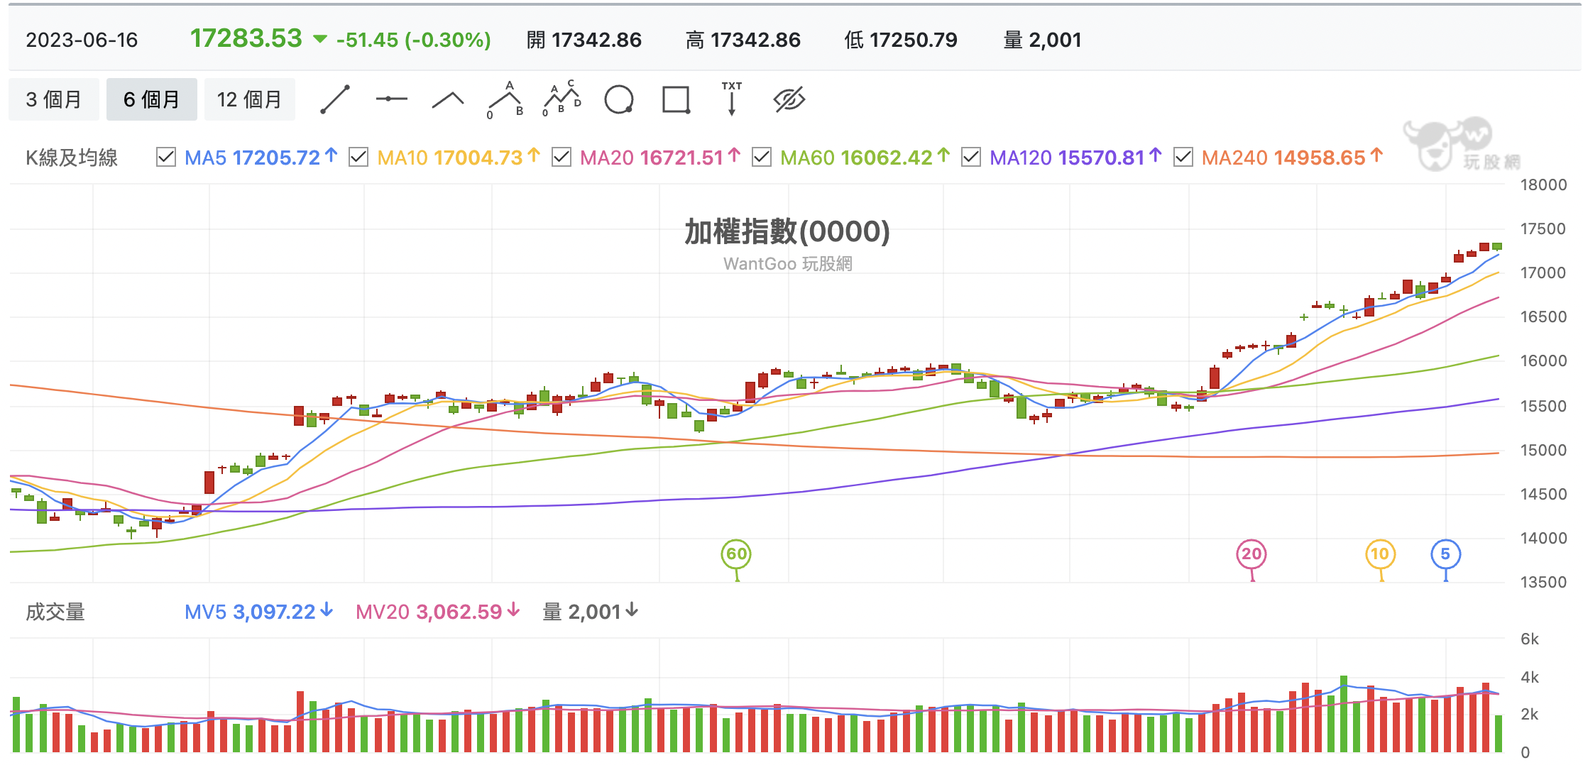Click the 成交量 section label

point(55,612)
